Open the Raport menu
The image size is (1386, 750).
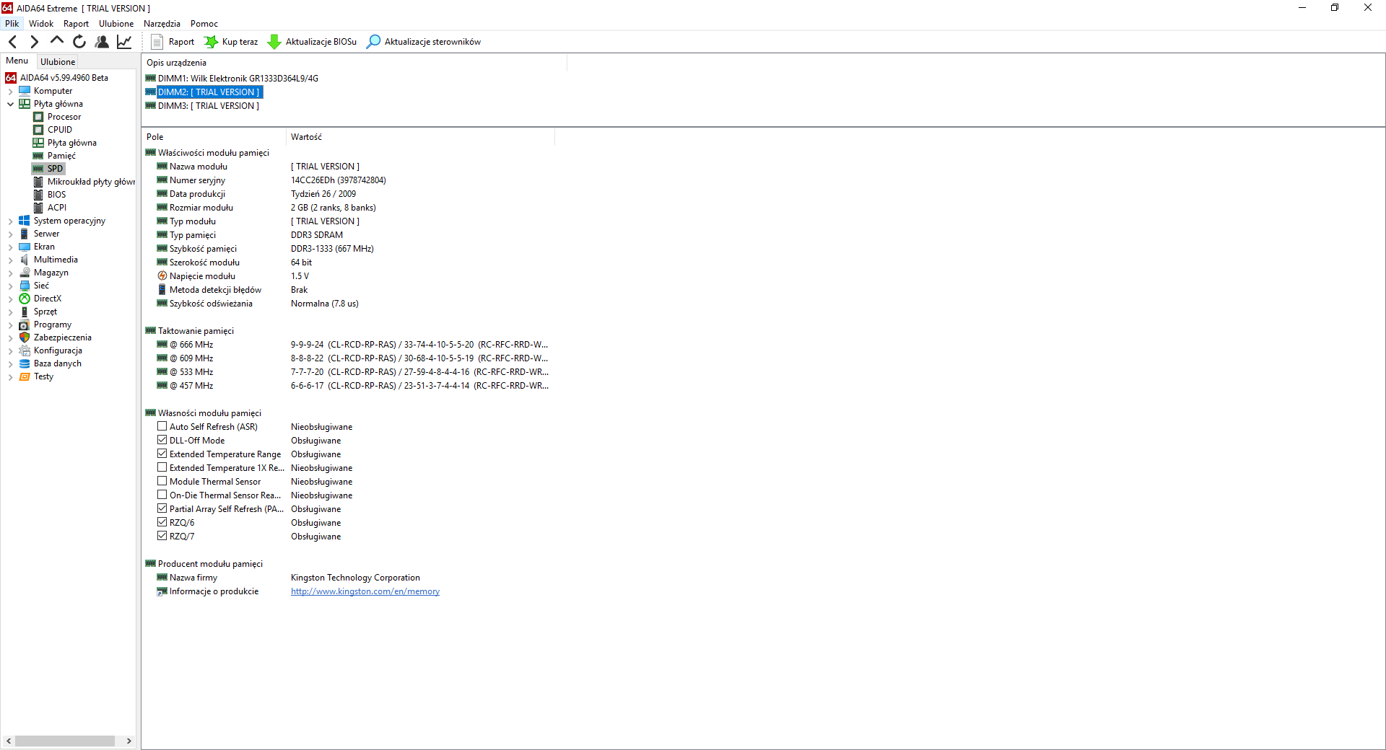[x=76, y=24]
